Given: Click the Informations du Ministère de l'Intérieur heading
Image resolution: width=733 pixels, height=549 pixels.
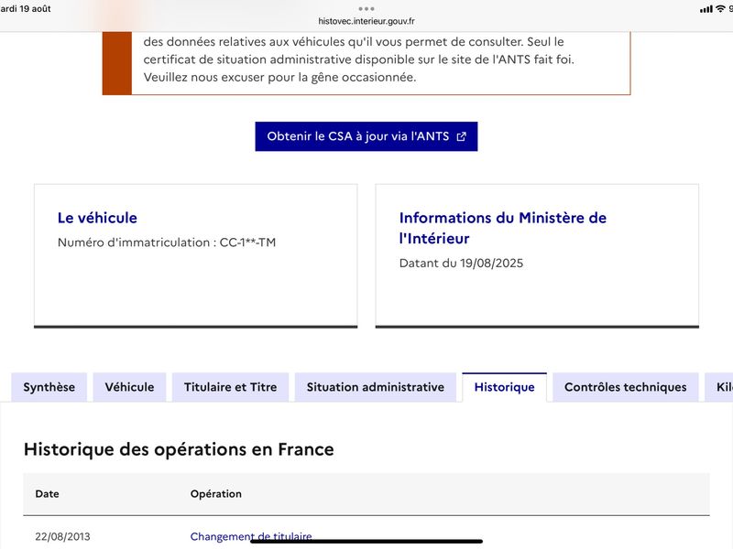Looking at the screenshot, I should click(502, 228).
